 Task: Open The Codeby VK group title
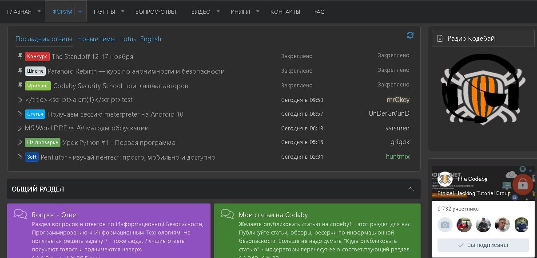pos(473,179)
